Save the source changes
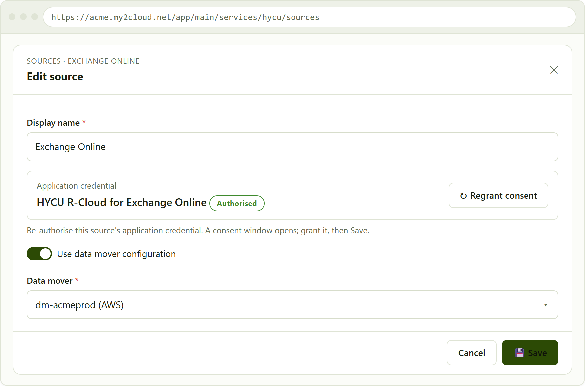The height and width of the screenshot is (386, 585). pyautogui.click(x=530, y=353)
